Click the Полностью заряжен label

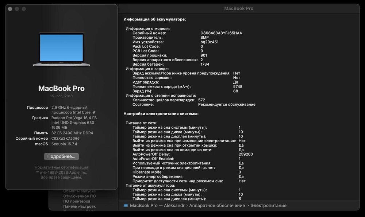click(152, 78)
